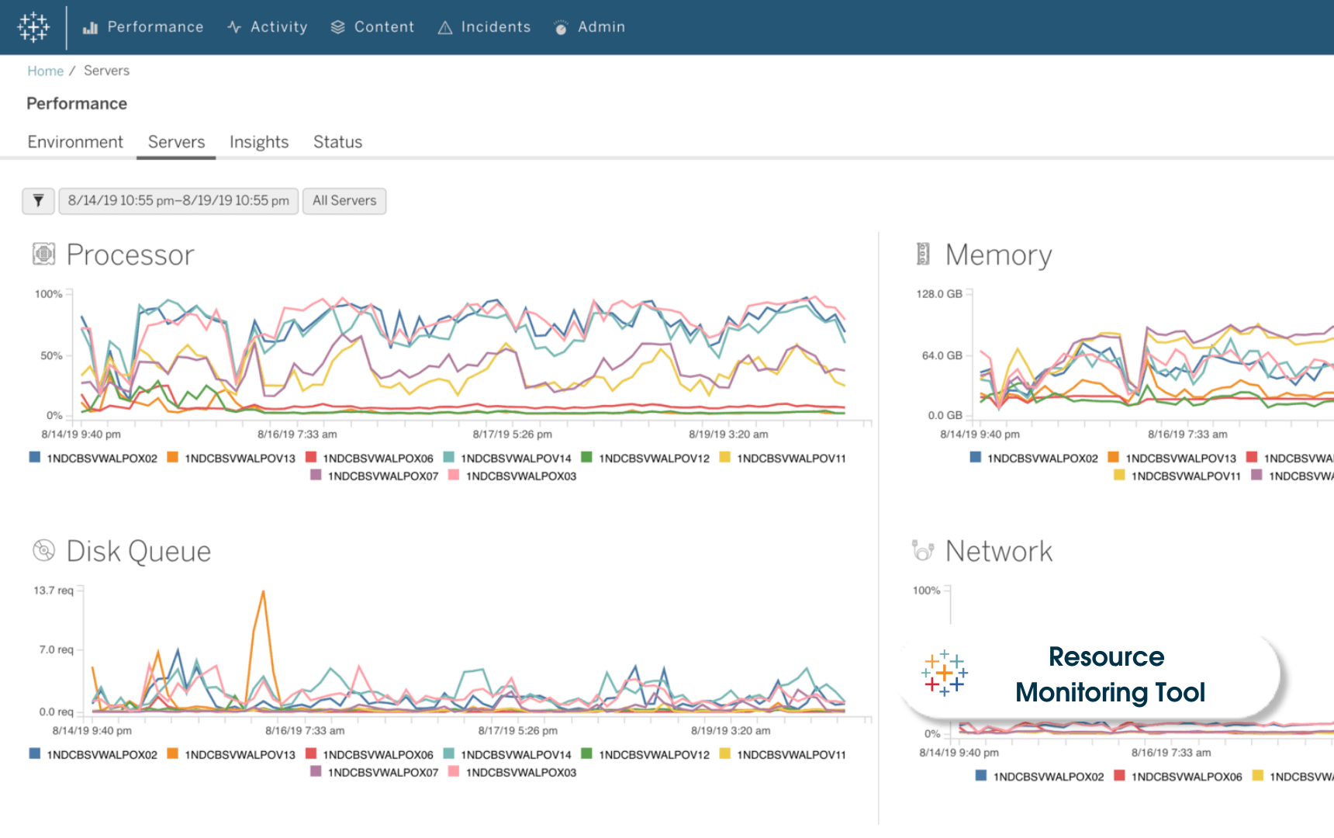Open the Status tab
Image resolution: width=1334 pixels, height=838 pixels.
(337, 141)
